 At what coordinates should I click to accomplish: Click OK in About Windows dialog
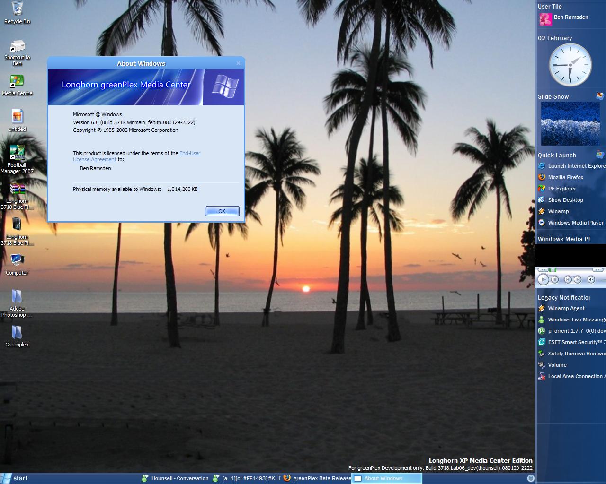pos(222,211)
